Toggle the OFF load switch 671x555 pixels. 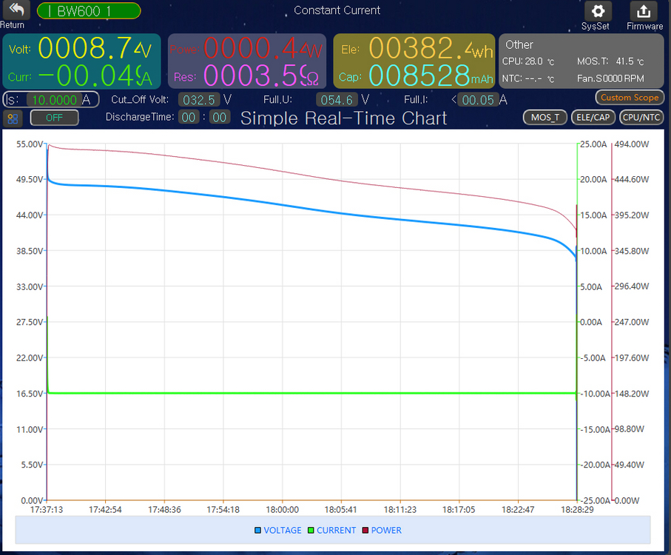54,118
